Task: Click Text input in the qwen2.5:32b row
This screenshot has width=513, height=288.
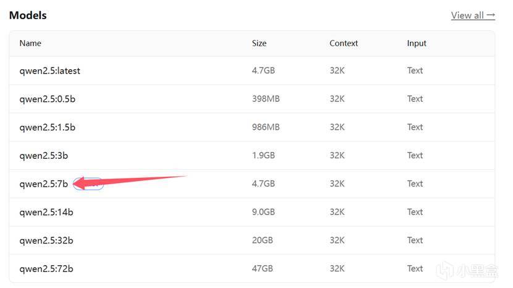Action: pos(415,240)
